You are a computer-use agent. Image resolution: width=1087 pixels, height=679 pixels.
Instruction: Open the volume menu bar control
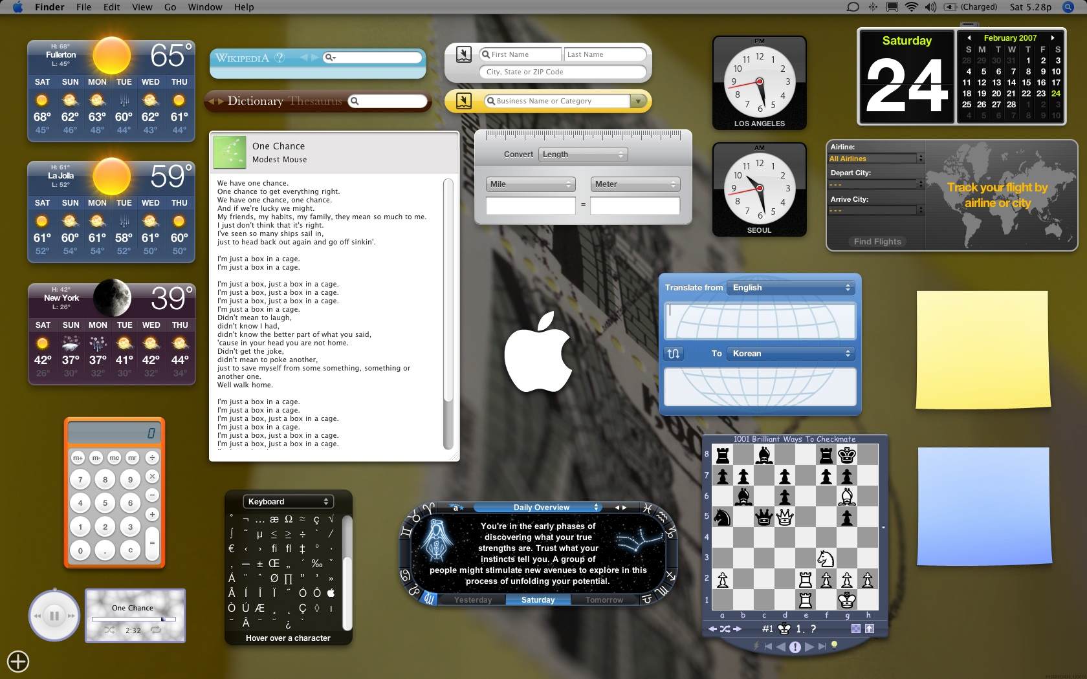pos(930,7)
